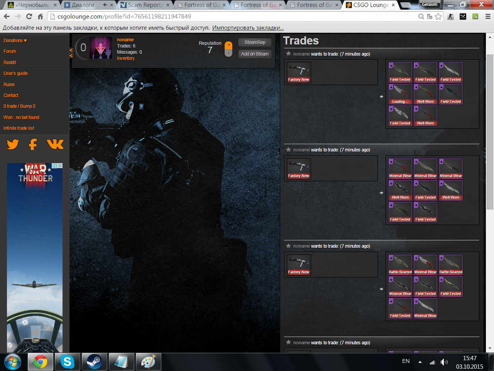The height and width of the screenshot is (371, 494).
Task: Star the third noname trade listing
Action: pos(288,246)
